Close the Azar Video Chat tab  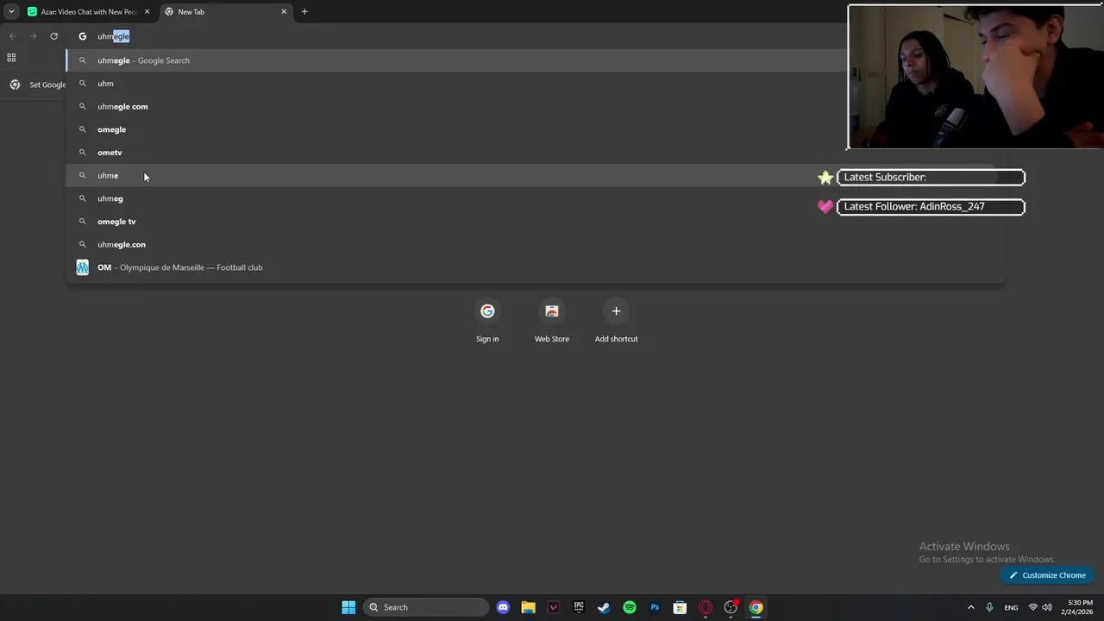[147, 12]
